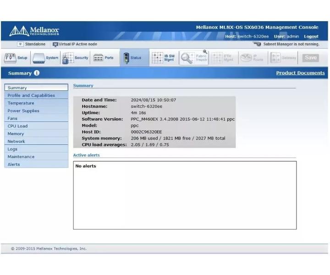330x275 pixels.
Task: Click the Security tab label
Action: click(x=81, y=58)
